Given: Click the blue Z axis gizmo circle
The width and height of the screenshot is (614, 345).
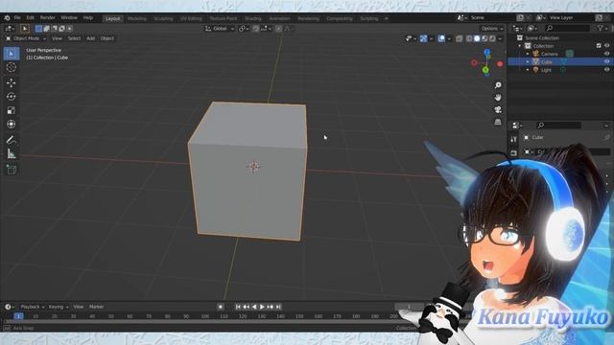Looking at the screenshot, I should (x=486, y=52).
